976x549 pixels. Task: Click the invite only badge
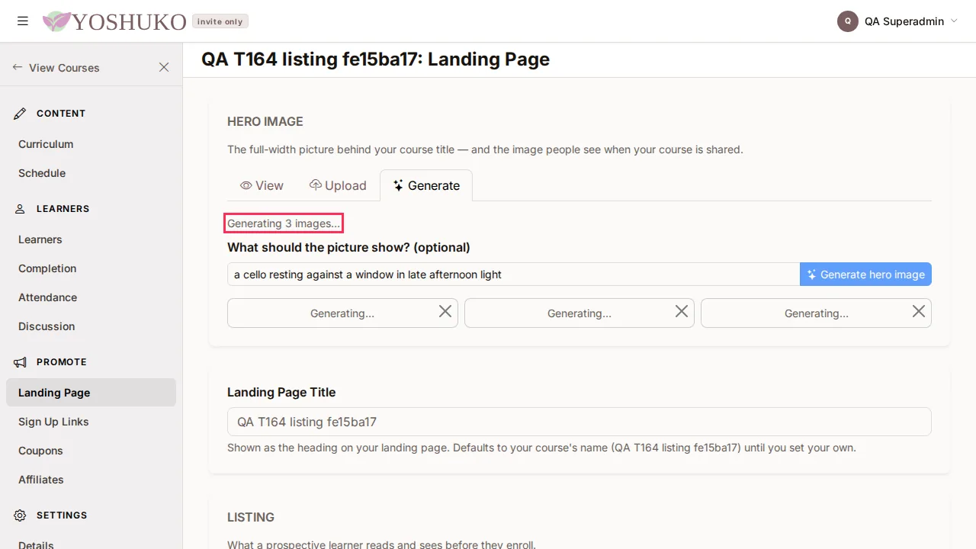pos(220,21)
